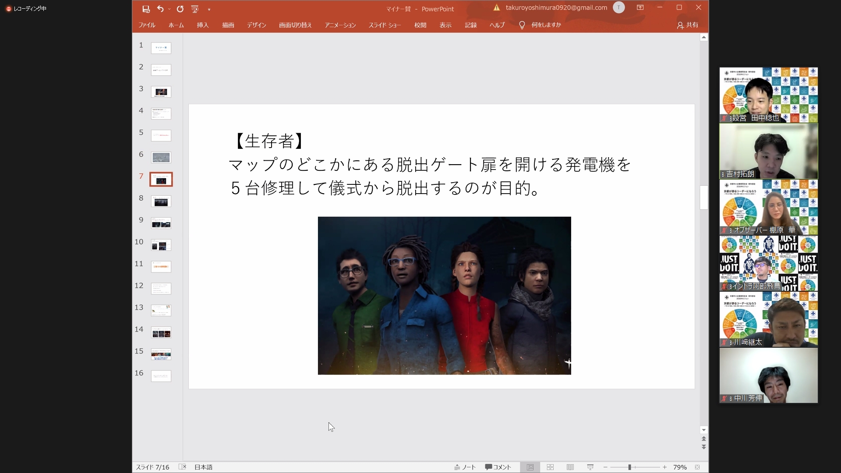Select slide 1 thumbnail

(161, 48)
